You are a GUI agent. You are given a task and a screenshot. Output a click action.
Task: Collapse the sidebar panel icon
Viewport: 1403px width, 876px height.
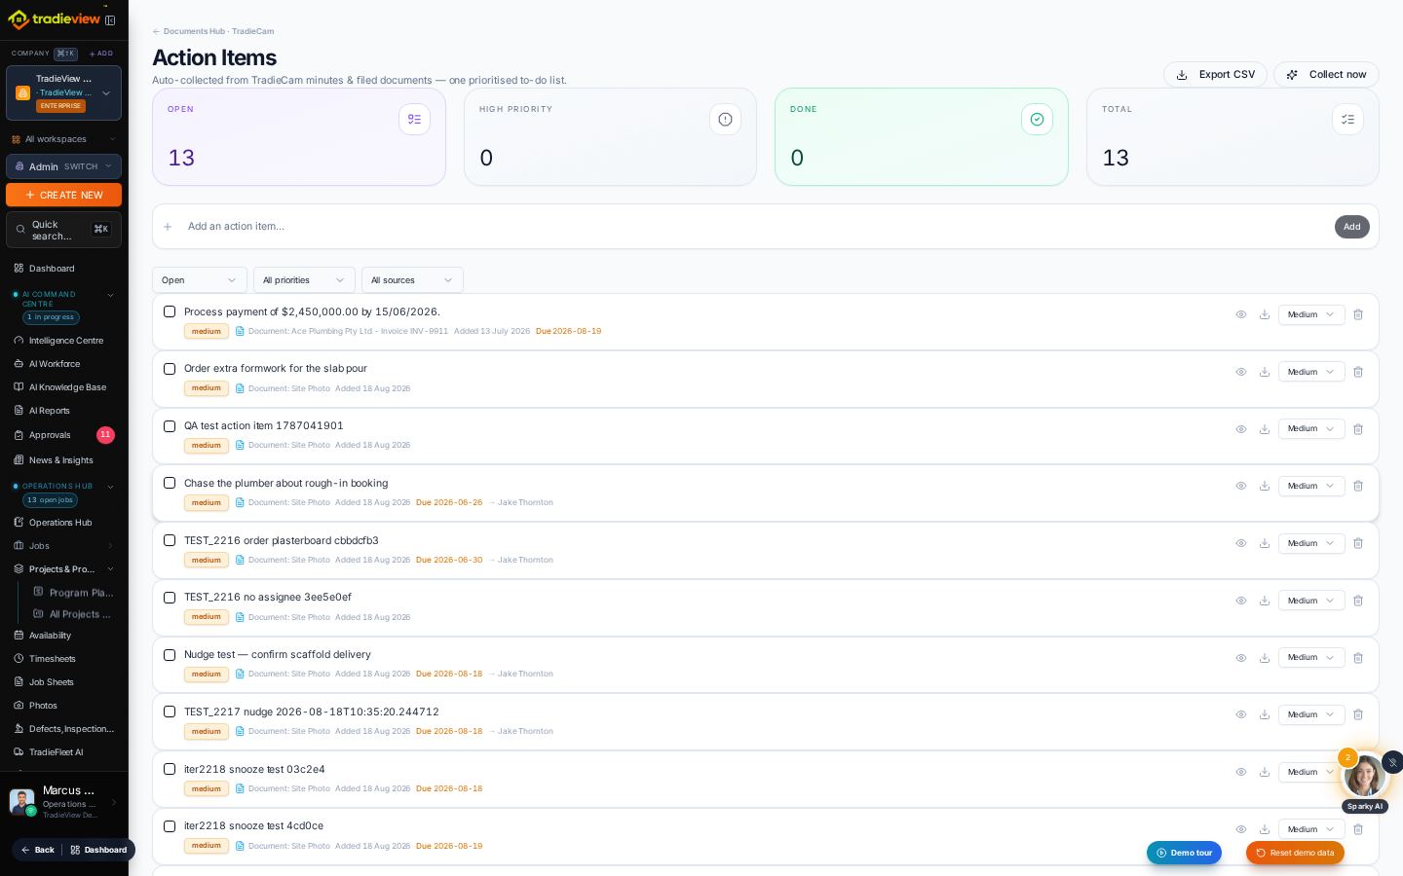pyautogui.click(x=110, y=19)
